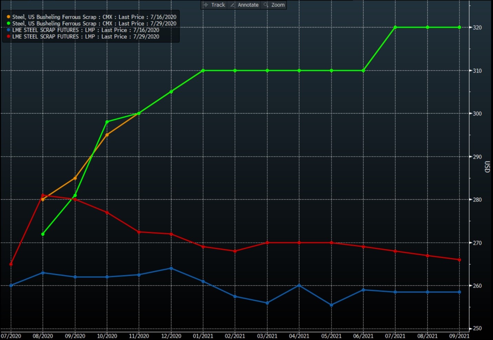Click the green legend dot for CMX 7/29/2020
Screen dimensions: 493x340
point(9,23)
